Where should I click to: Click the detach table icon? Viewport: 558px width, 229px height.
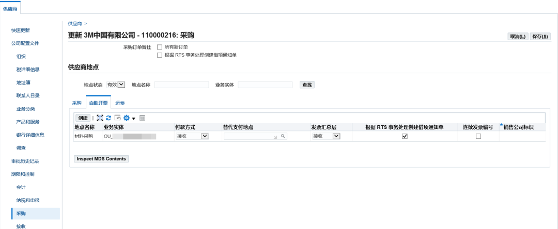pos(100,118)
